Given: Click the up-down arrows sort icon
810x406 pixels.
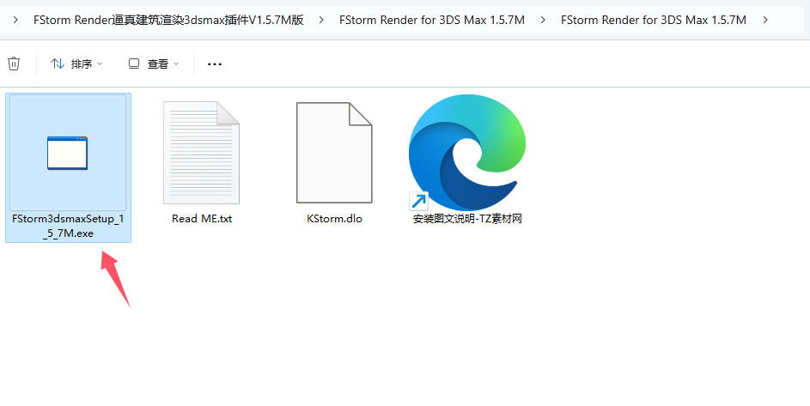Looking at the screenshot, I should click(58, 64).
